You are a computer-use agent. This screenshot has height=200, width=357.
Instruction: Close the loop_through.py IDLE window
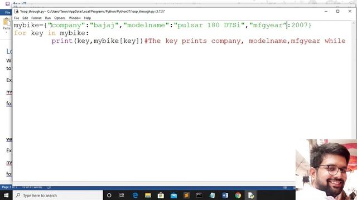[350, 11]
